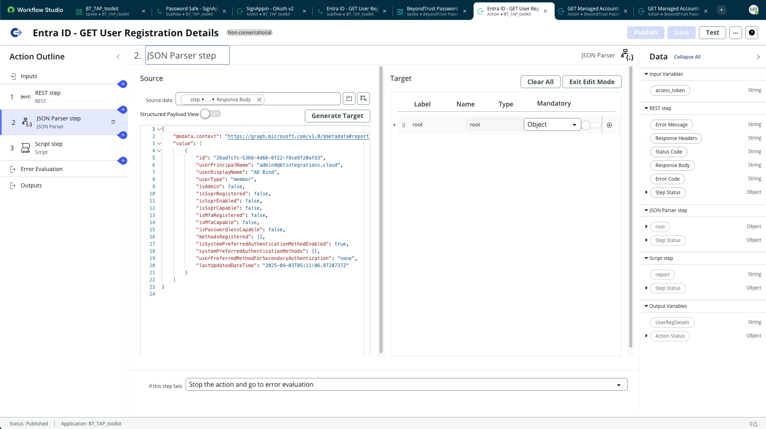Click the UserRegDetails output pill
The height and width of the screenshot is (429, 766).
tap(673, 323)
